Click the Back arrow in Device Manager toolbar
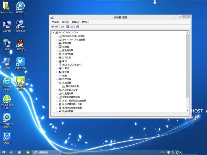Screen dimensions: 207x155 52,27
